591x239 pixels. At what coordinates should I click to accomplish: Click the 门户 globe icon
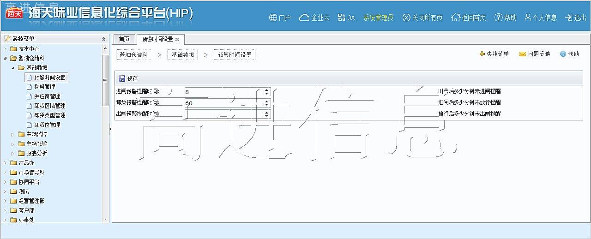[x=273, y=18]
